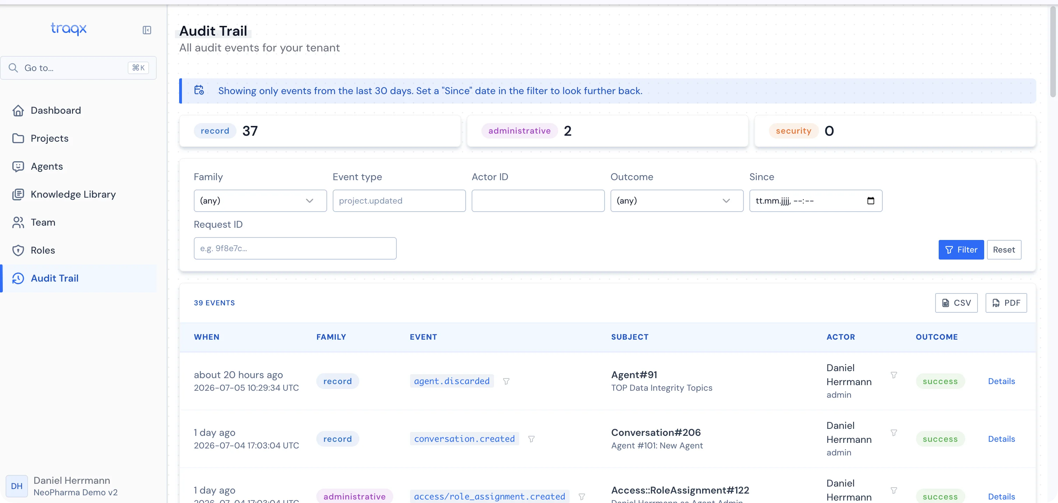Click the Roles shield icon
1058x503 pixels.
(x=18, y=250)
